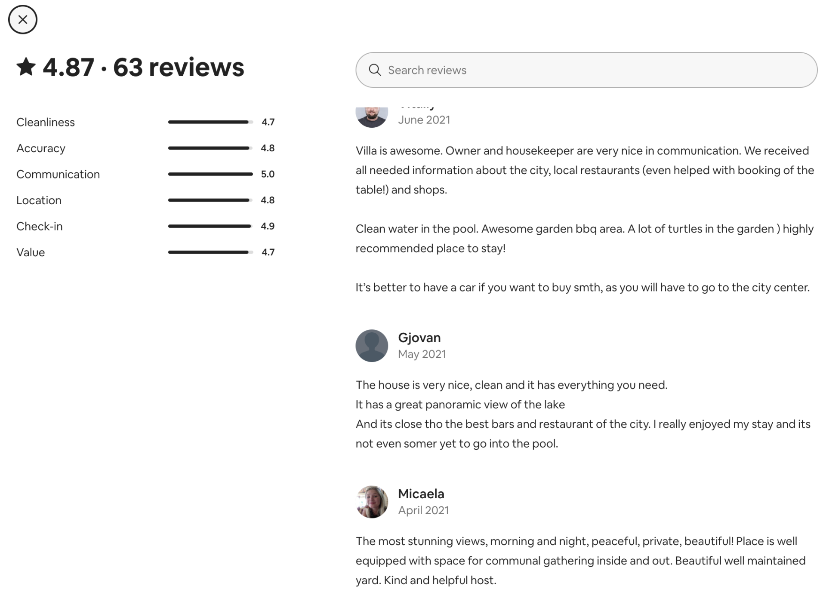Click the May 2021 review date
The image size is (826, 589).
pos(422,354)
